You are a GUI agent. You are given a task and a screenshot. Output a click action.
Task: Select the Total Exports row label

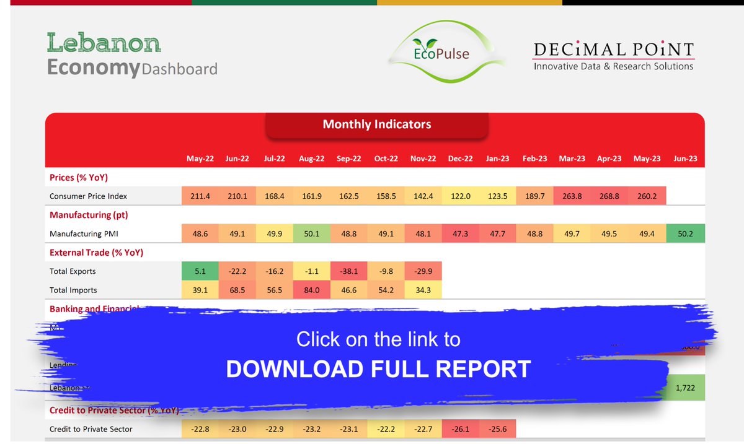73,271
